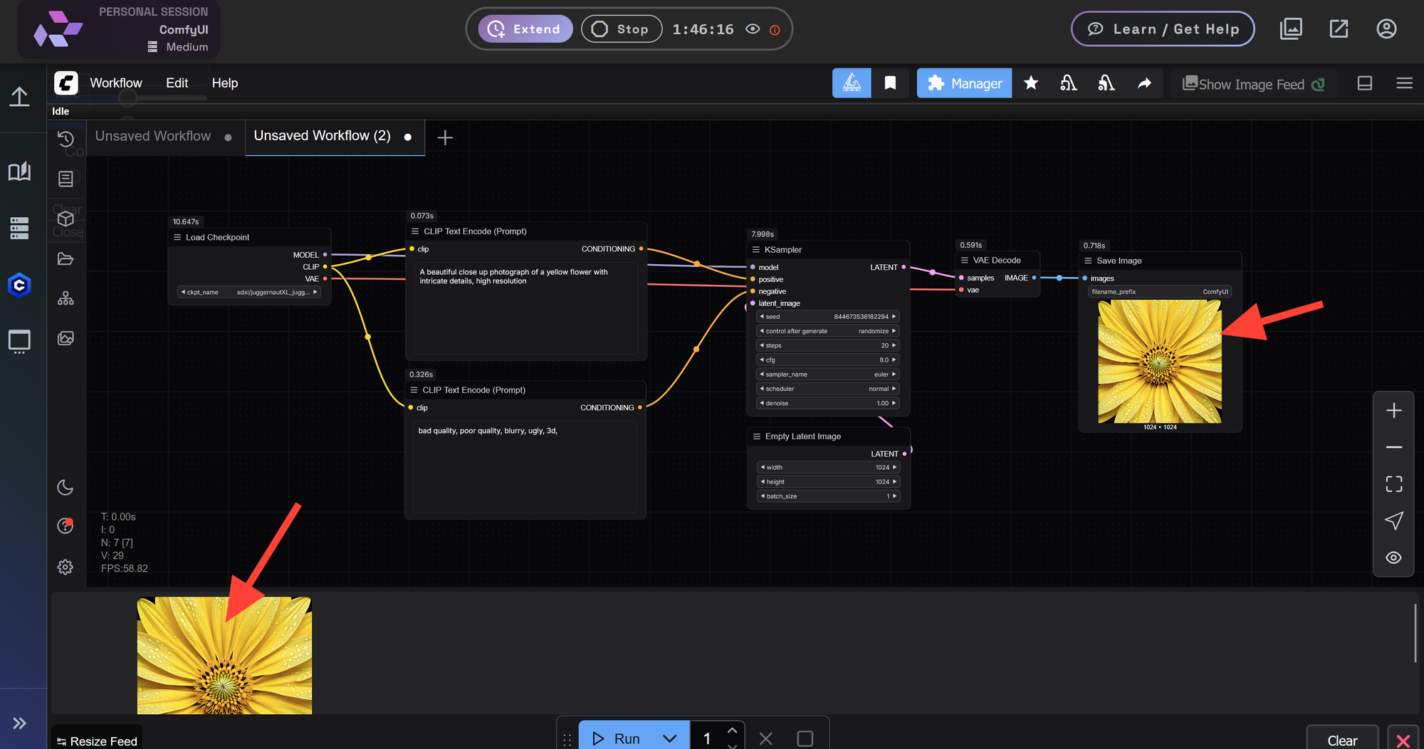Click the square clear-pending icon near Run
The height and width of the screenshot is (749, 1424).
(805, 738)
